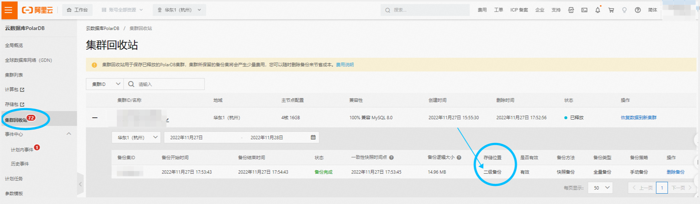Screen dimensions: 700x204
Task: Open the orange hamburger main menu
Action: pos(9,10)
